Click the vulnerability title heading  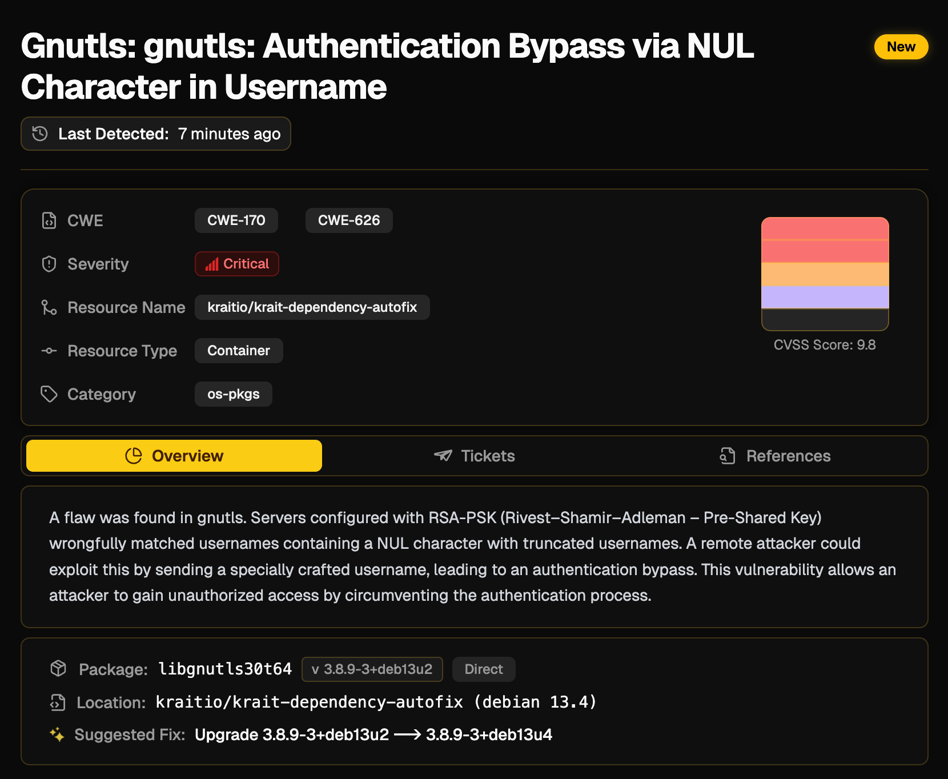coord(387,66)
